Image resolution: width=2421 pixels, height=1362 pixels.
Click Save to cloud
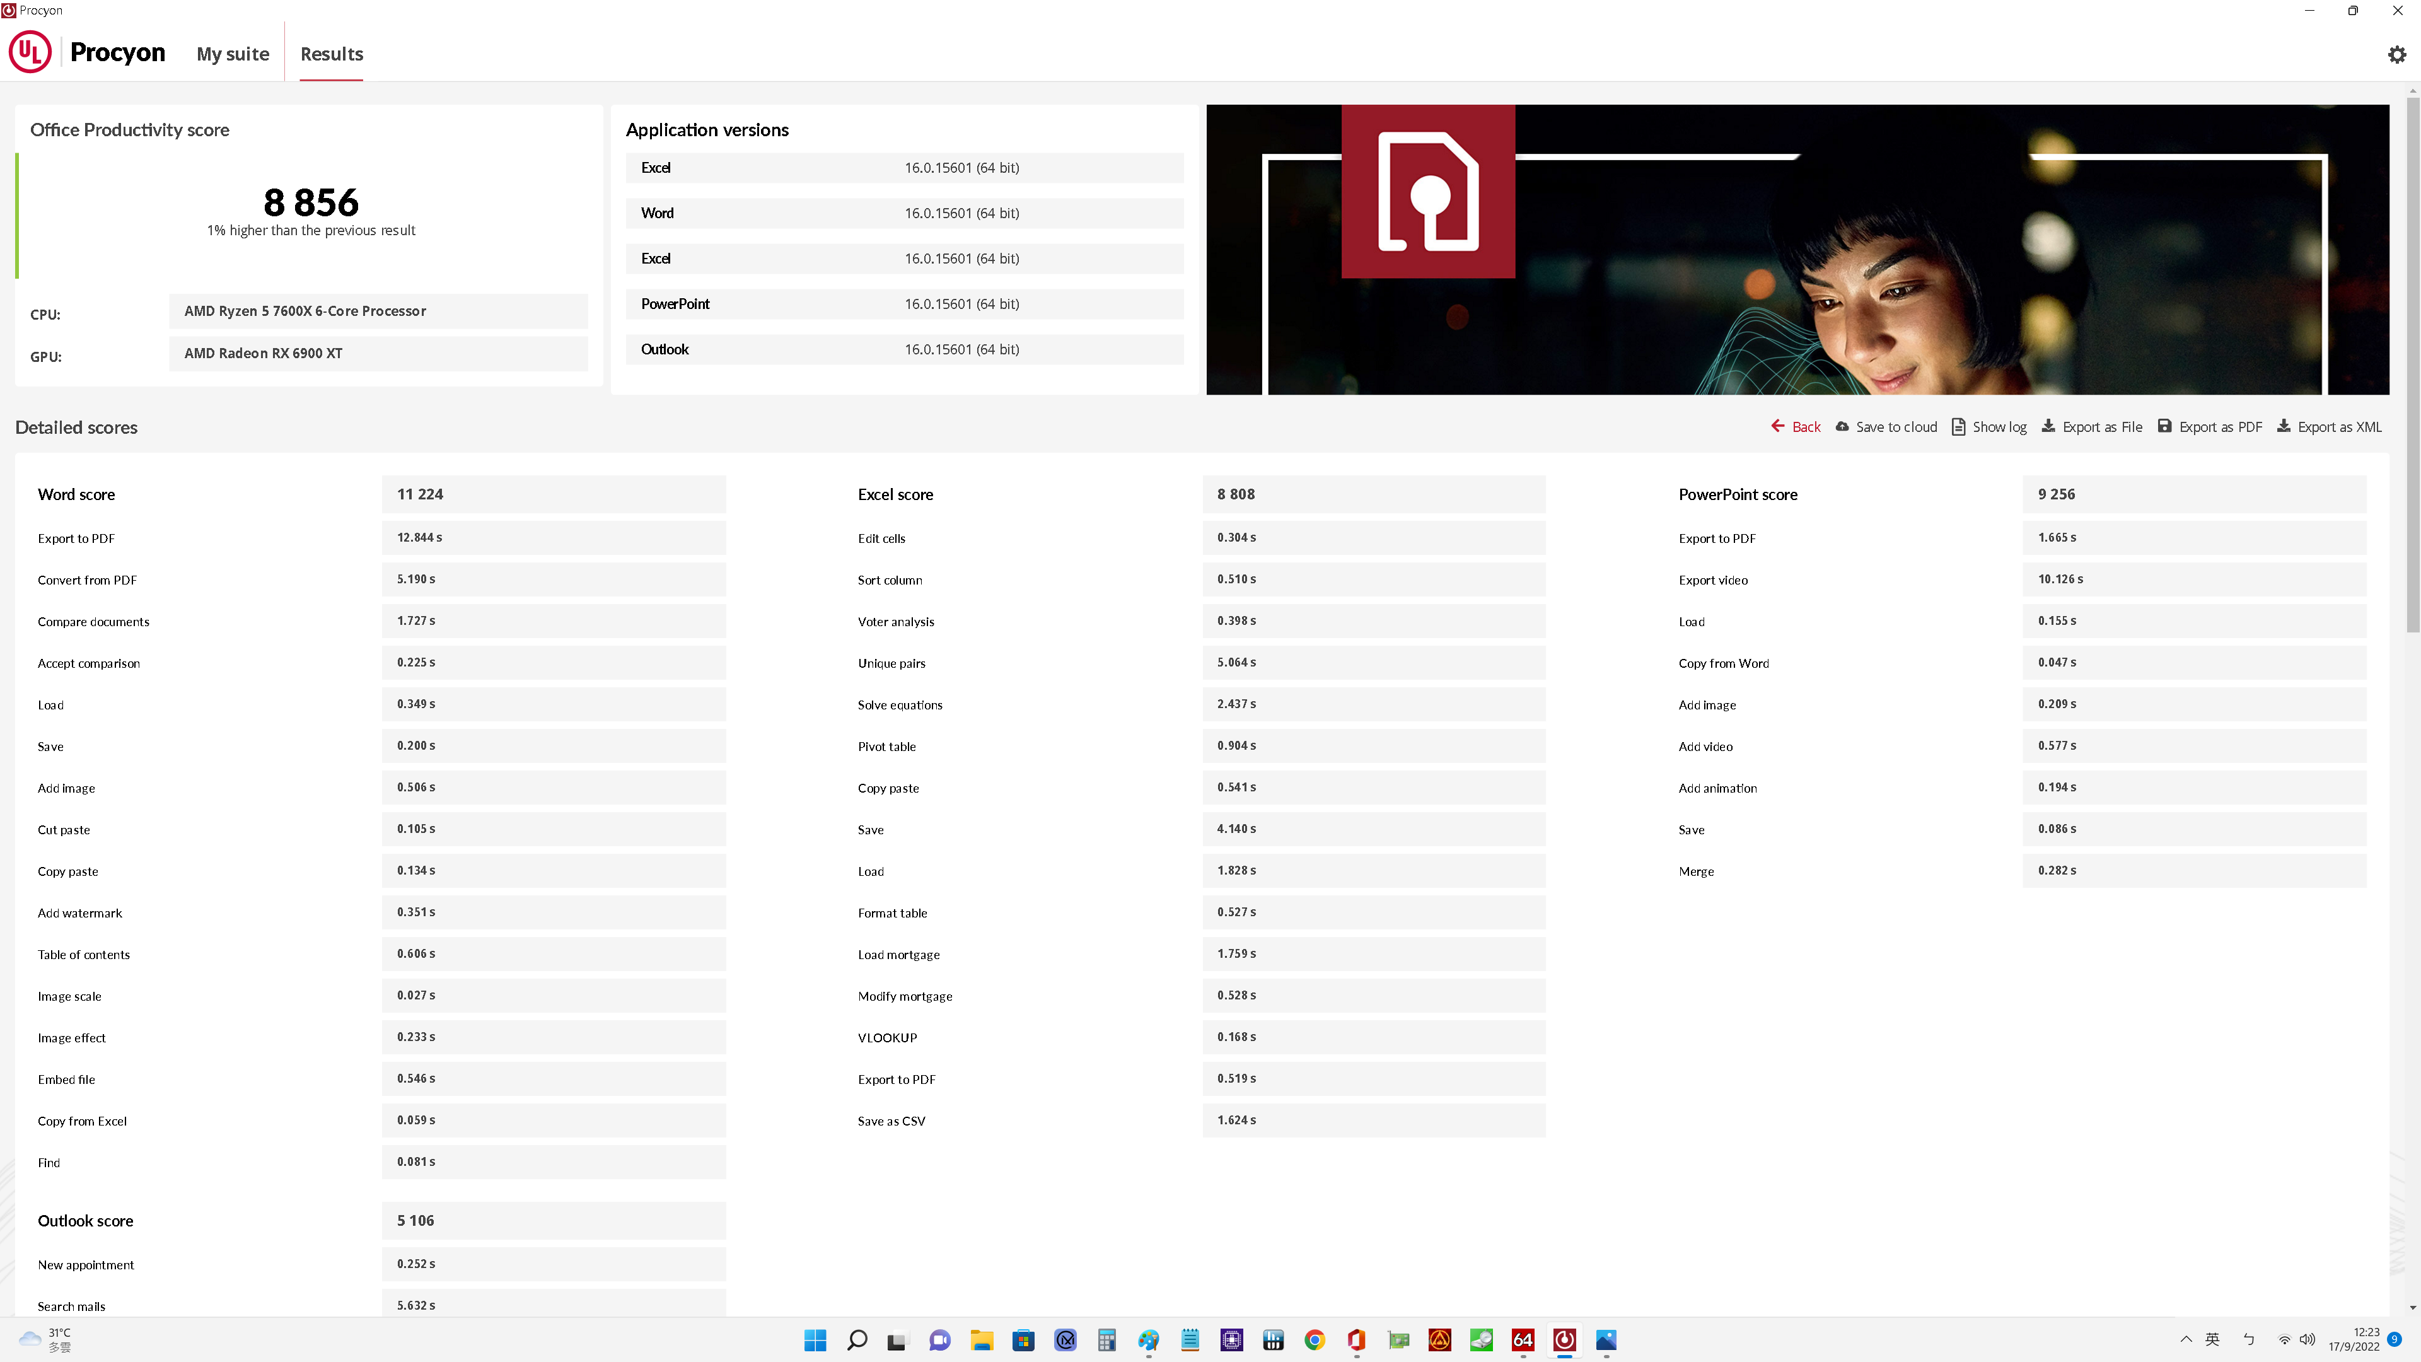tap(1886, 427)
